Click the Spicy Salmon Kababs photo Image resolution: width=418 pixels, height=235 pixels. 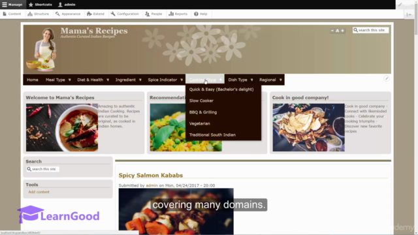176,211
